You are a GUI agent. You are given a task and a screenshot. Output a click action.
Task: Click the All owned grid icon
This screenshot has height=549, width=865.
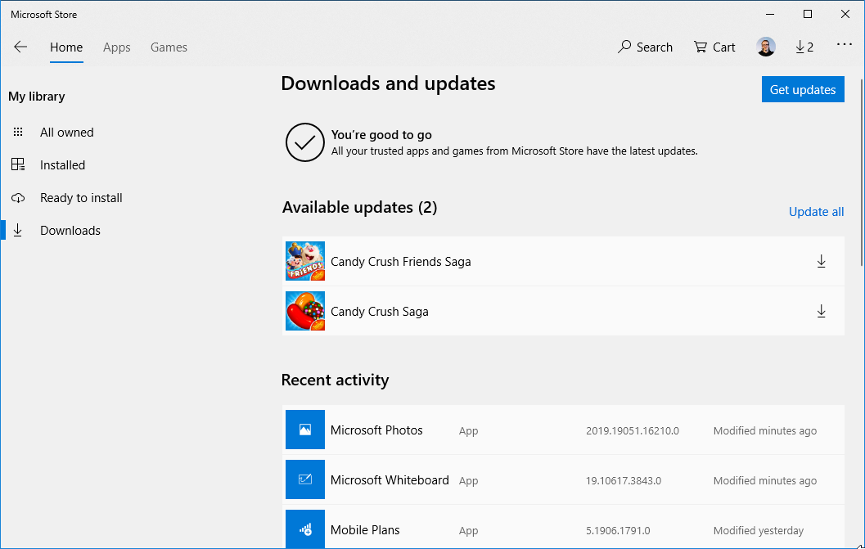[18, 132]
